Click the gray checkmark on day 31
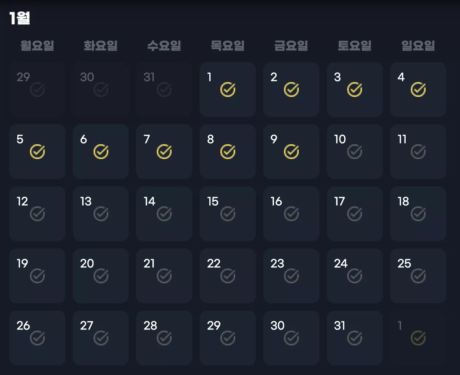 [x=355, y=338]
